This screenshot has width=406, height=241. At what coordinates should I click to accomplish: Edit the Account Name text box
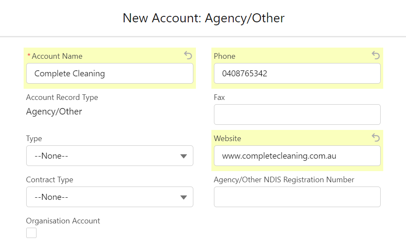(x=110, y=73)
